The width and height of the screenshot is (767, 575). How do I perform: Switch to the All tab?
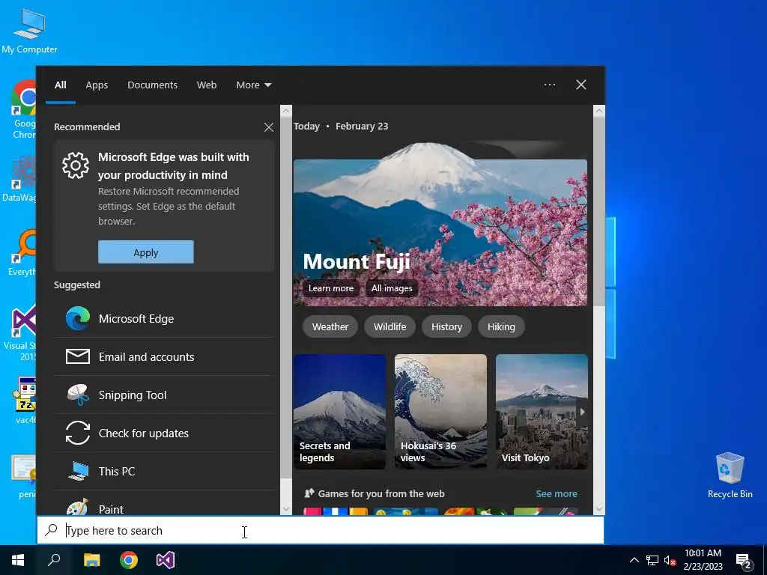click(x=60, y=85)
